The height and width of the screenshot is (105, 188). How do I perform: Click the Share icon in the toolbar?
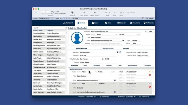coord(121,13)
